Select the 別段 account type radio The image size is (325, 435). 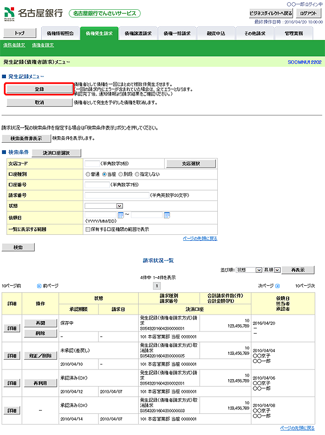121,174
